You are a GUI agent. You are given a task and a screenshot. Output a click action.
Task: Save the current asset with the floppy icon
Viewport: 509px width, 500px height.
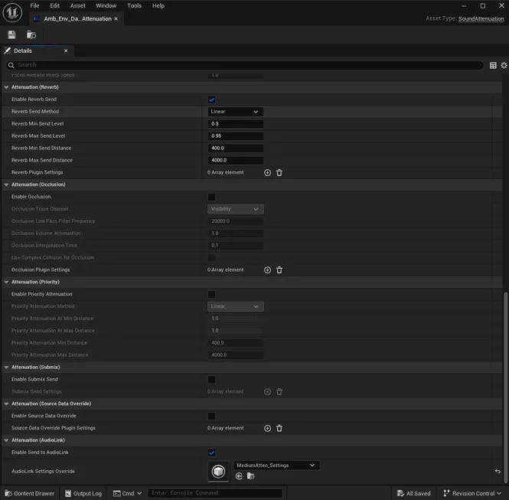[11, 34]
